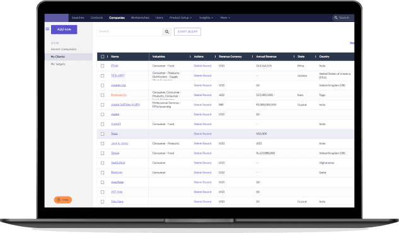Open the Workbenches menu item

click(x=140, y=18)
